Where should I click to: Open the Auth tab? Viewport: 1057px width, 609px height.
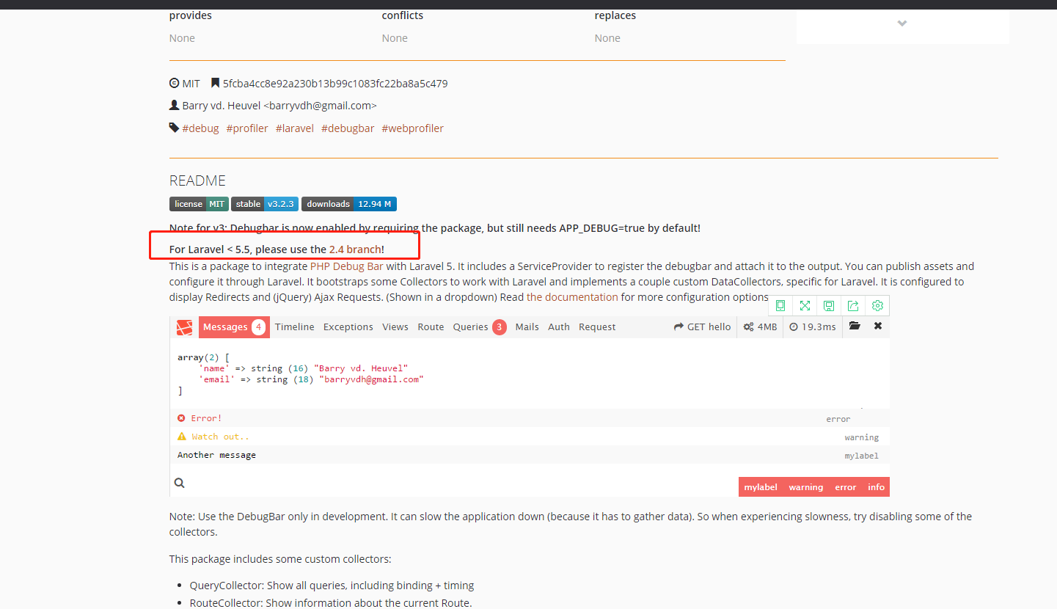[559, 327]
